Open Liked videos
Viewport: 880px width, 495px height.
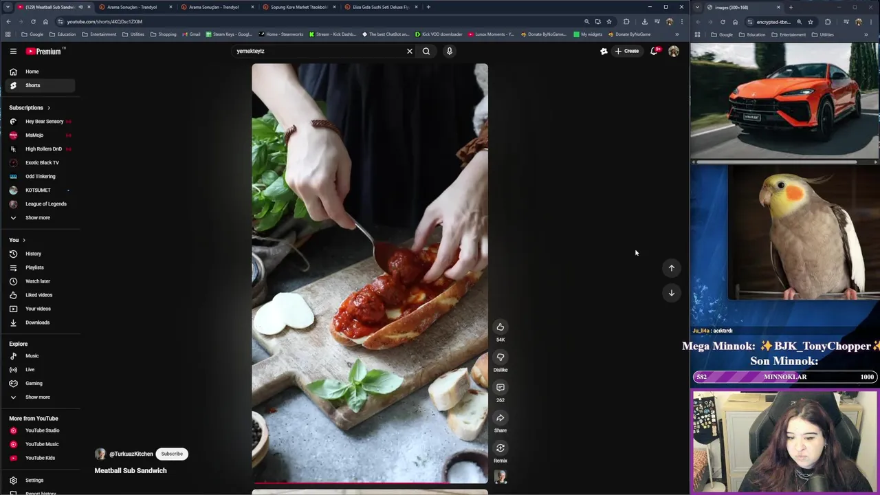pos(41,295)
